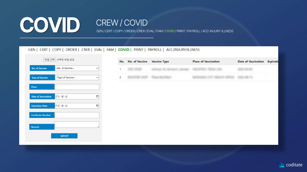Open the CERT tab
Image resolution: width=307 pixels, height=172 pixels.
[44, 50]
